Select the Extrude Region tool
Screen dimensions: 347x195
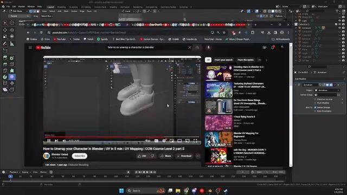[5, 58]
